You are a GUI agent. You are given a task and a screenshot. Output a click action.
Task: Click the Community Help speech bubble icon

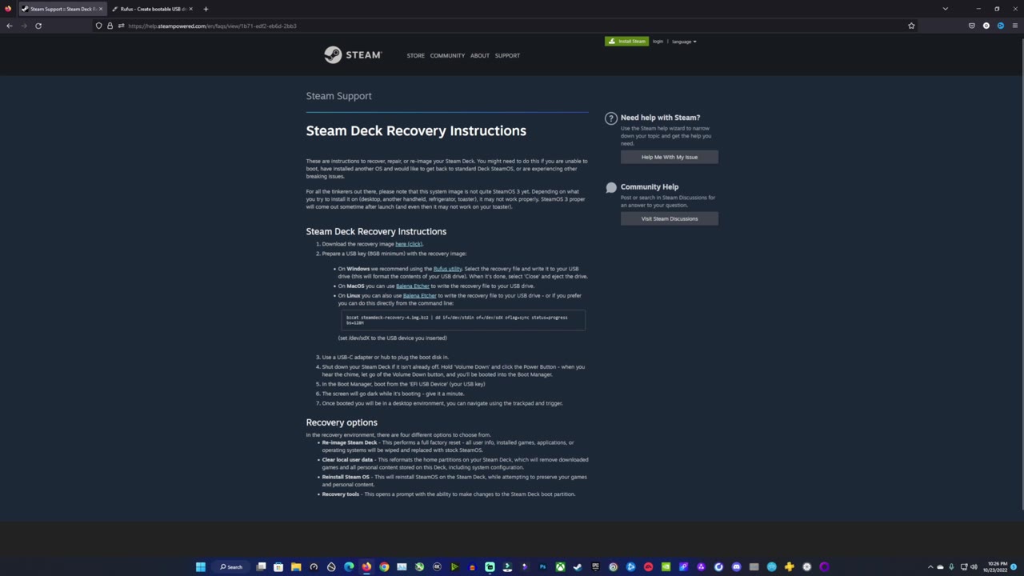tap(611, 187)
